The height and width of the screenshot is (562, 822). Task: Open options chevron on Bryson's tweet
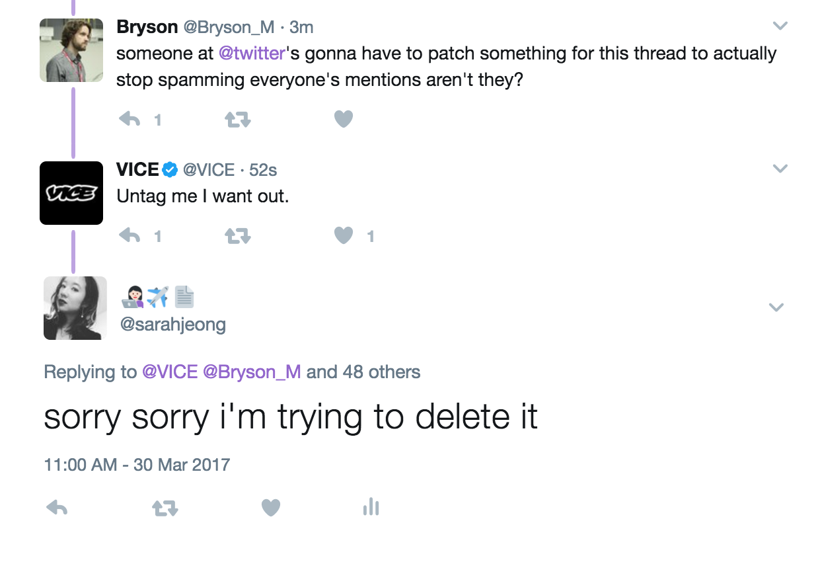click(x=780, y=26)
